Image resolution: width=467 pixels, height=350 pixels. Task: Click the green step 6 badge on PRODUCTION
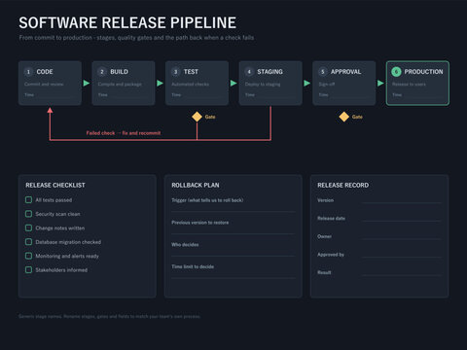tap(396, 72)
